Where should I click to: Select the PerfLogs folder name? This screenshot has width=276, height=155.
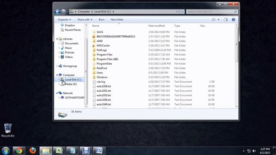pyautogui.click(x=102, y=50)
